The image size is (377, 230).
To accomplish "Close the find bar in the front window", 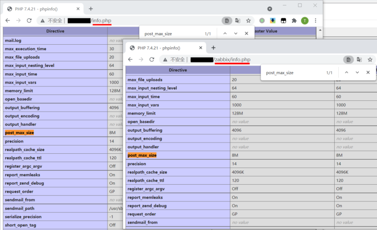I will pos(368,72).
